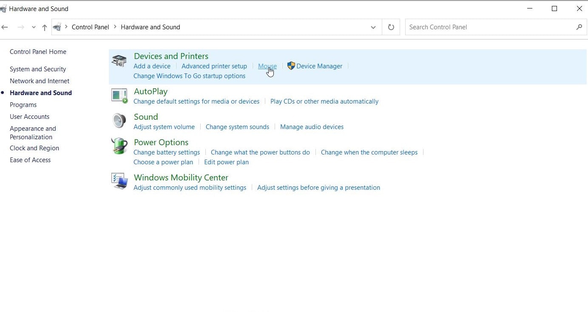Screen dimensions: 588x312
Task: Open the Programs category
Action: (x=23, y=105)
